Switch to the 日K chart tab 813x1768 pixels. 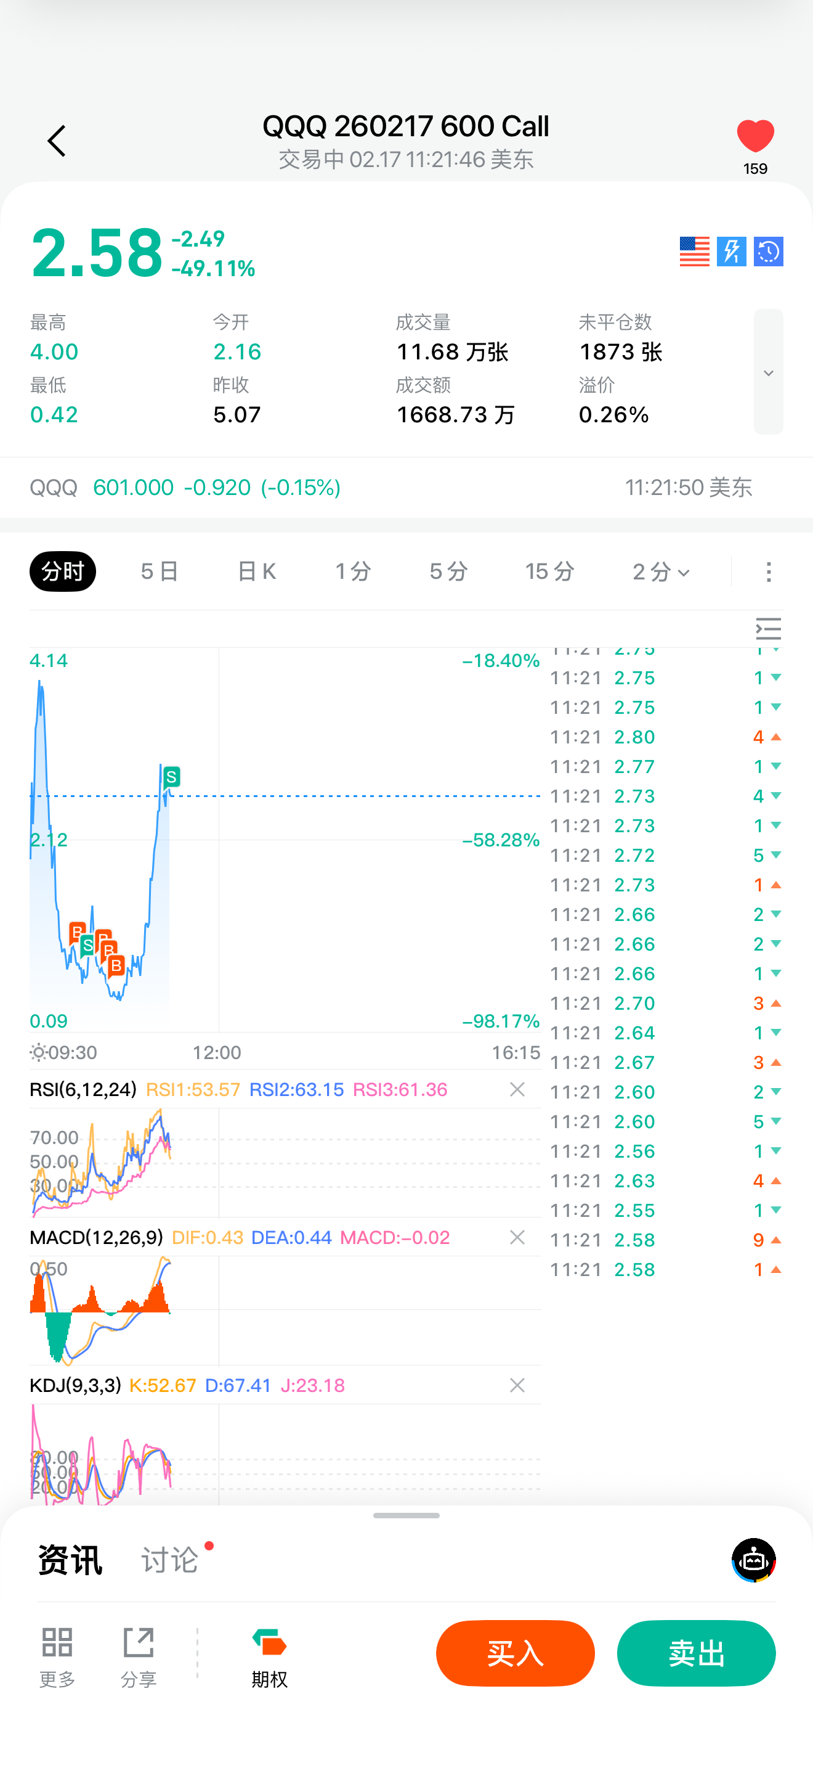256,571
